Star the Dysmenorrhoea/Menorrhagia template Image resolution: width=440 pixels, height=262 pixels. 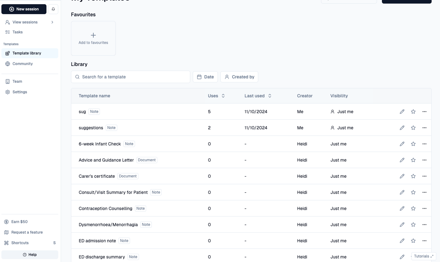(x=413, y=225)
